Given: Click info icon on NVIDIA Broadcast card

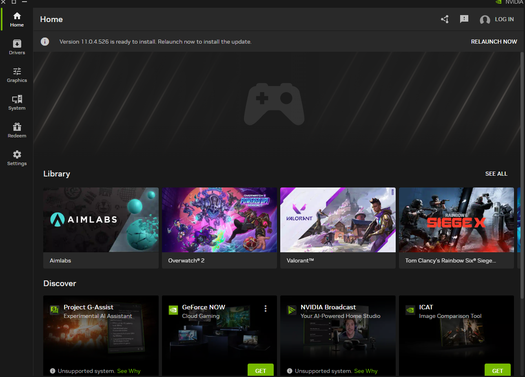Looking at the screenshot, I should coord(290,371).
